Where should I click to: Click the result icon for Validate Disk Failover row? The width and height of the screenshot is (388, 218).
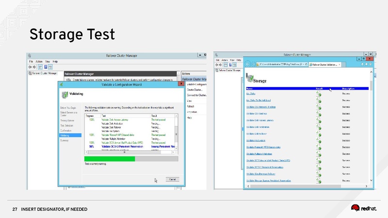[x=319, y=134]
